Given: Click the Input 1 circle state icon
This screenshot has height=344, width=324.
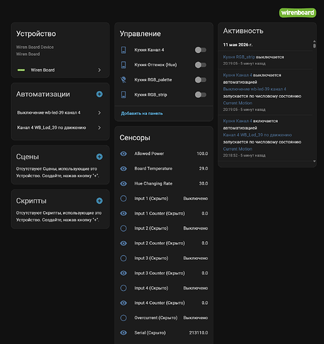Looking at the screenshot, I should point(123,199).
